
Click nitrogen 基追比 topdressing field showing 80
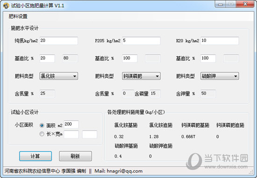click(70, 58)
